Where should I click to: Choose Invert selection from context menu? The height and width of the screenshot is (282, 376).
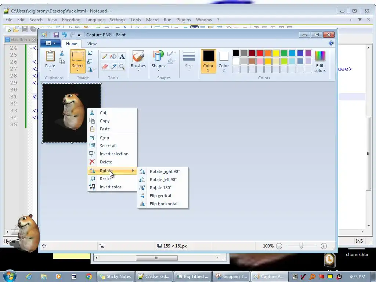112,154
